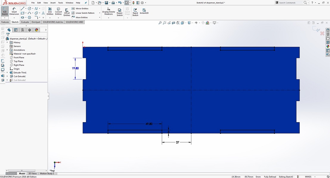The image size is (330, 178).
Task: Open the Tools menu
Action: [61, 3]
